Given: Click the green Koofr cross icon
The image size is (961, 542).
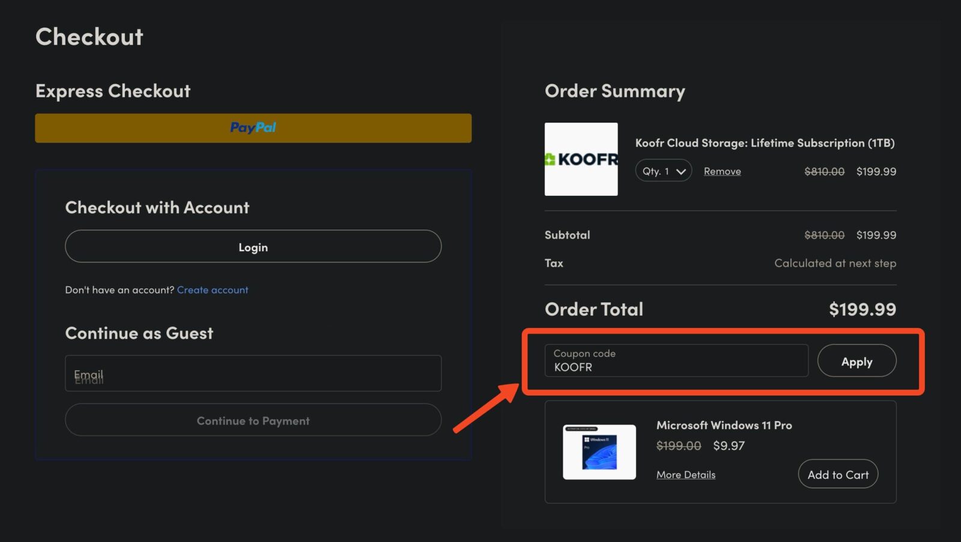Looking at the screenshot, I should point(550,159).
